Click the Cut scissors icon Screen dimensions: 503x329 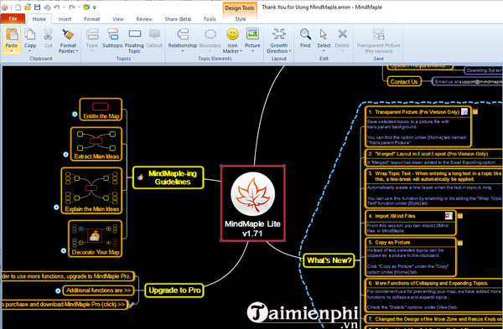point(49,34)
